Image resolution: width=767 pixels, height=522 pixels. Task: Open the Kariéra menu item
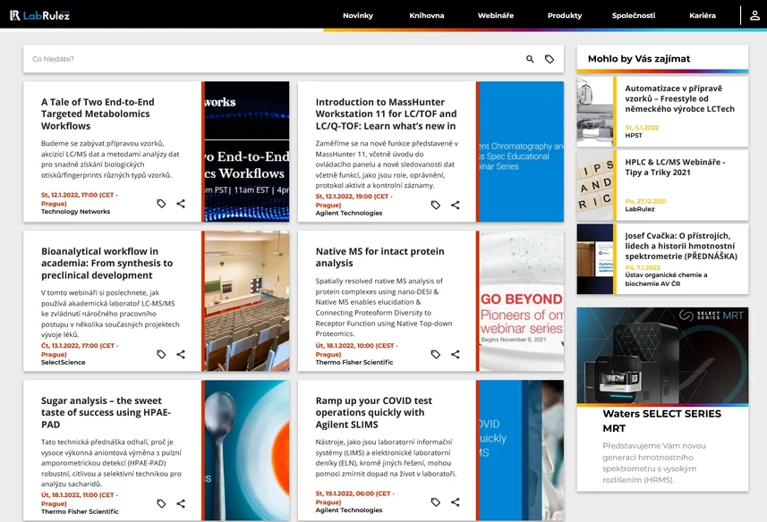pos(702,15)
